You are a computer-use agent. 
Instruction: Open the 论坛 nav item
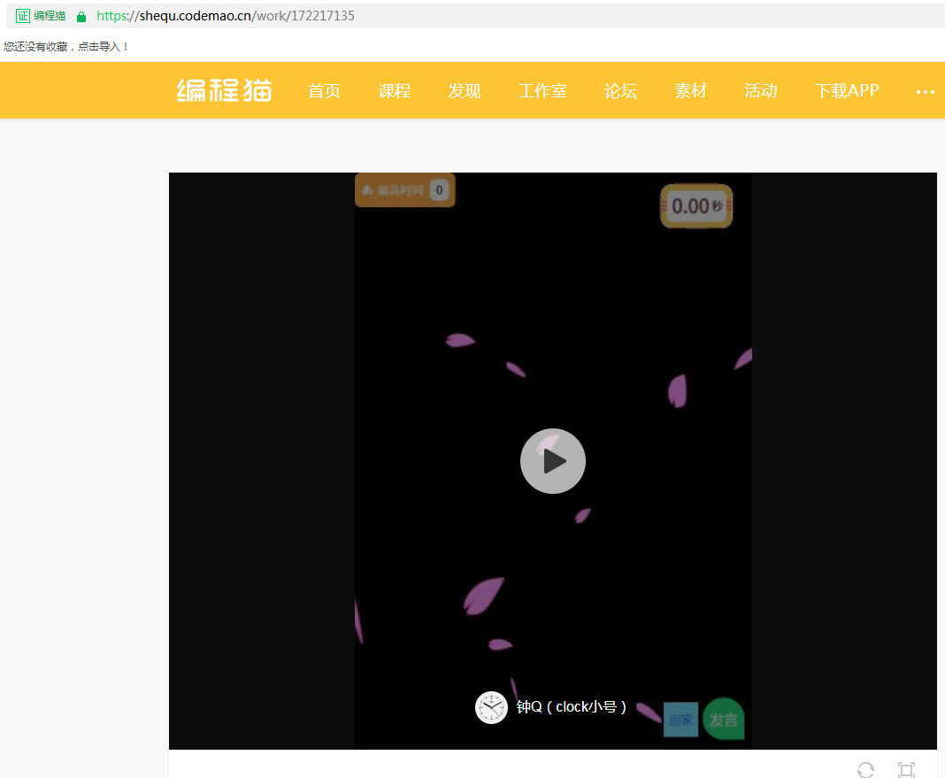(621, 91)
